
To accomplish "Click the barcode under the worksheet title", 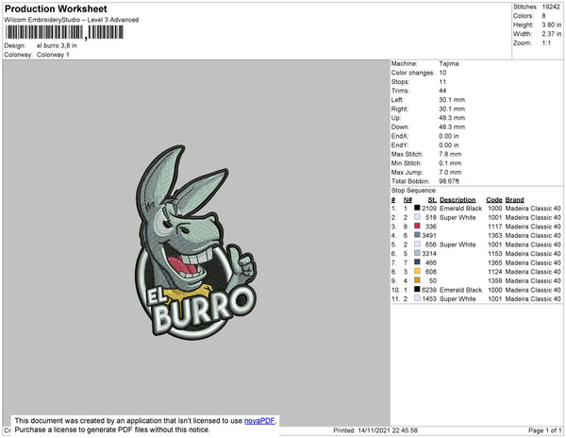I will [64, 32].
